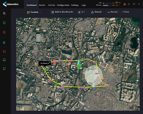Open the Configuration tab
Screen dimensions: 143x114
[63, 5]
